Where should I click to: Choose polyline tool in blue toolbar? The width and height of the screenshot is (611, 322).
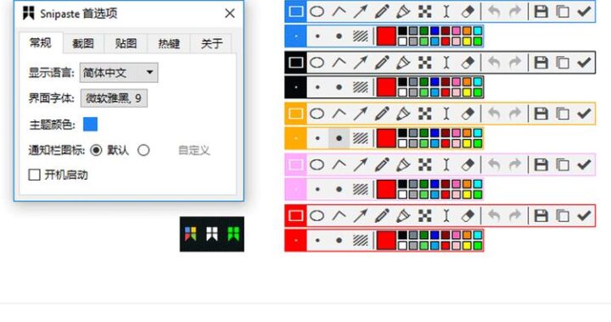(339, 11)
